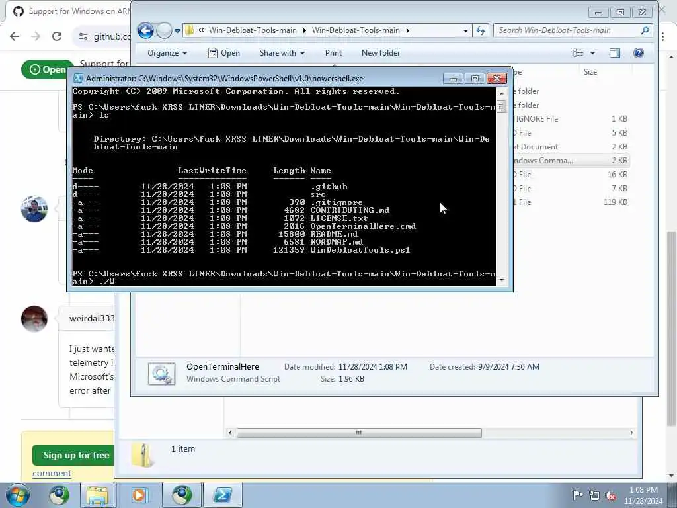This screenshot has height=508, width=677.
Task: Click the first Win-Debloat-Tools-main breadcrumb
Action: [253, 30]
